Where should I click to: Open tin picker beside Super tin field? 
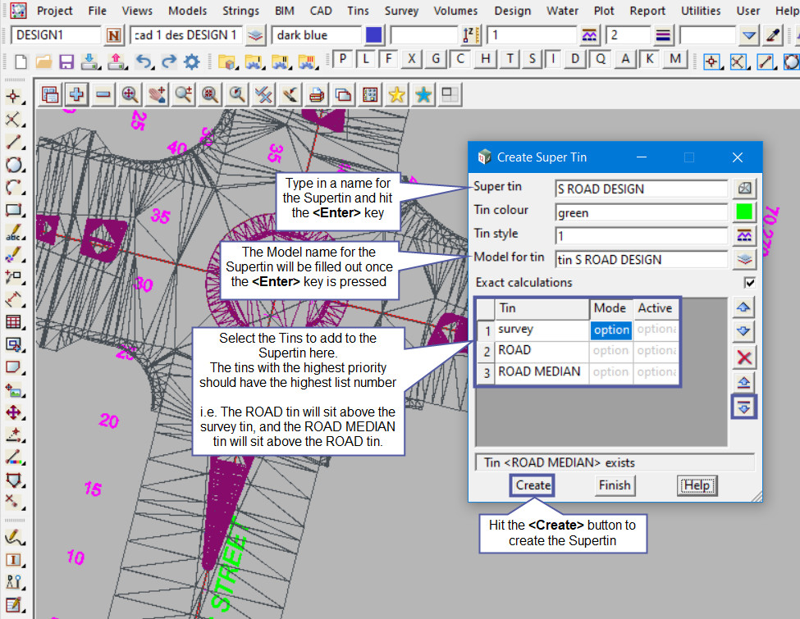(745, 189)
